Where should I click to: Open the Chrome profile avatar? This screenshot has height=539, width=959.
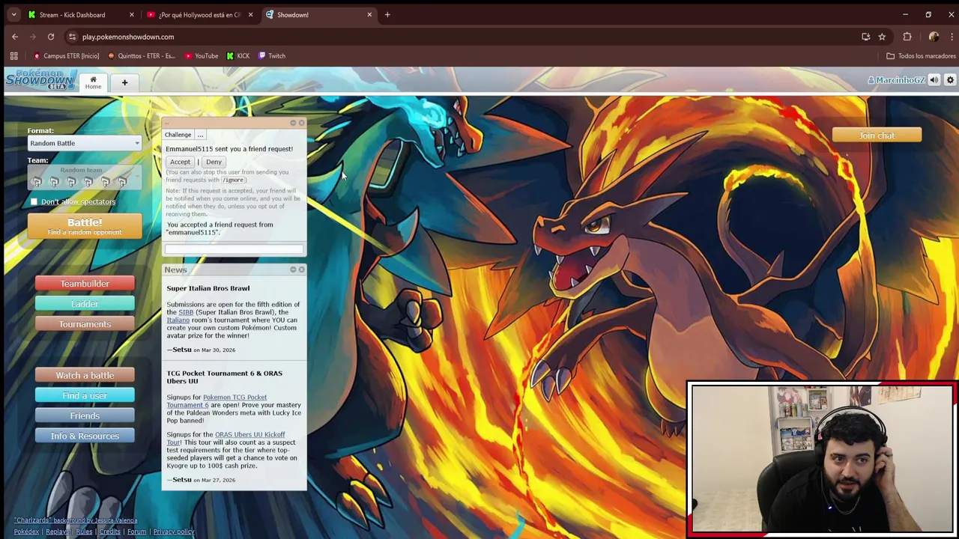[x=934, y=37]
